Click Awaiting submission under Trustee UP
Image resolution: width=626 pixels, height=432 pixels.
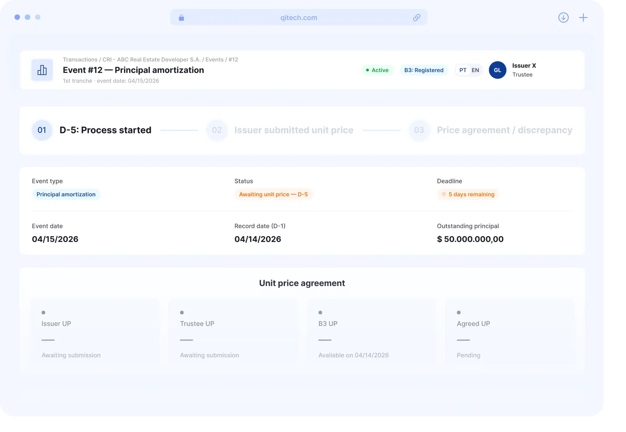210,355
